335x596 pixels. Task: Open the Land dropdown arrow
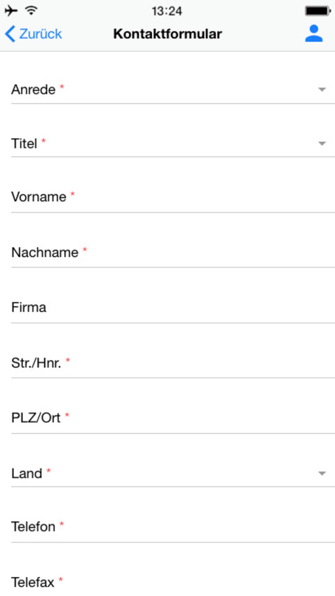click(x=322, y=473)
